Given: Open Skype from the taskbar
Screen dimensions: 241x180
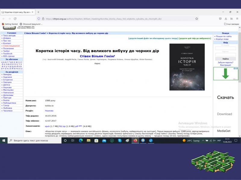Looking at the screenshot, I should click(120, 140).
